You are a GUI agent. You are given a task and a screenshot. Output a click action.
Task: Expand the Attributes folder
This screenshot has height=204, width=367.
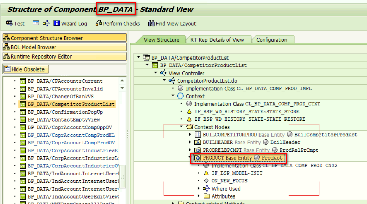click(199, 196)
